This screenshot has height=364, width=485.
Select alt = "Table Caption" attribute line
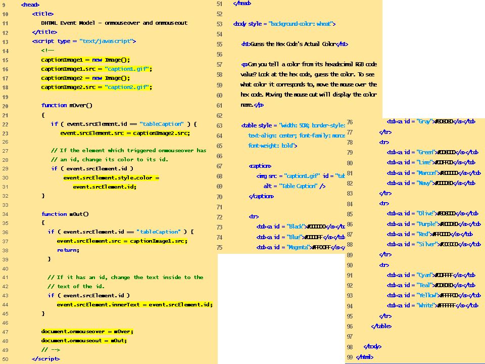click(x=295, y=186)
